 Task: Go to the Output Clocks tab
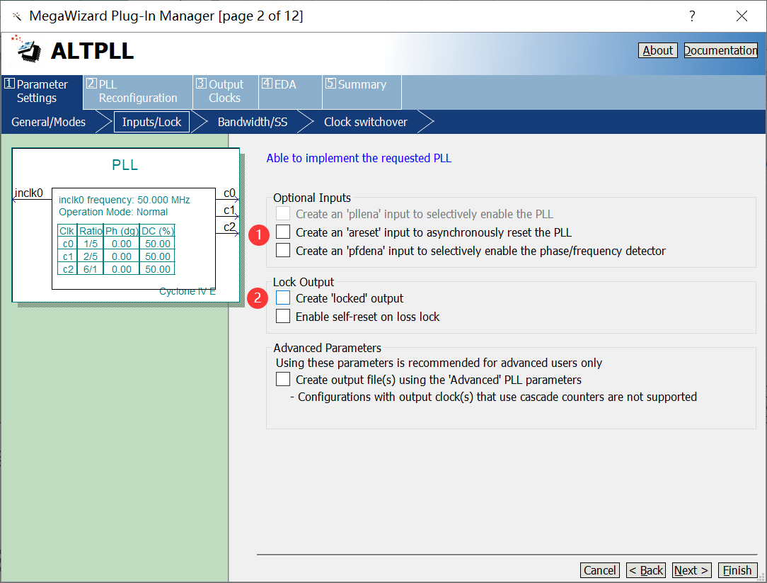tap(226, 91)
